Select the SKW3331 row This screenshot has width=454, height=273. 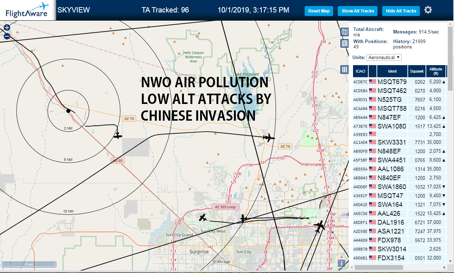pyautogui.click(x=399, y=142)
